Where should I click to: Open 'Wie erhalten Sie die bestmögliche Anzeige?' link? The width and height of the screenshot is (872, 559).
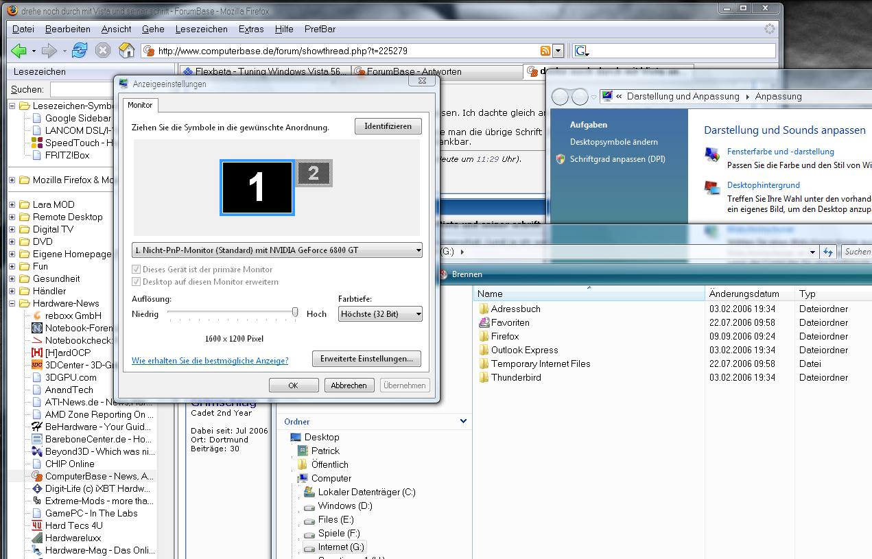210,360
